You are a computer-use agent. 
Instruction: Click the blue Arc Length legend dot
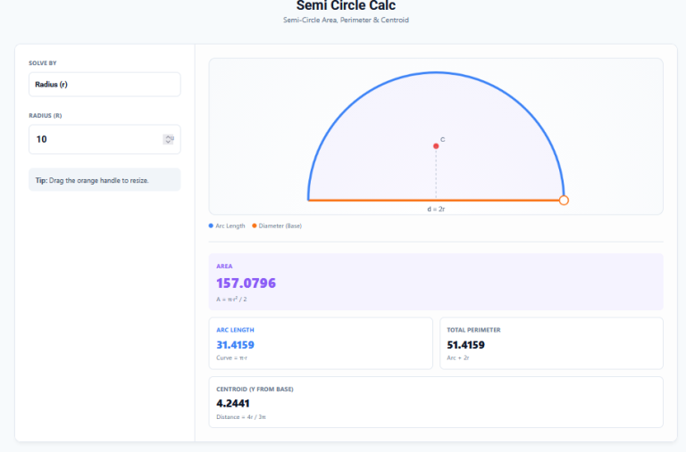(211, 226)
